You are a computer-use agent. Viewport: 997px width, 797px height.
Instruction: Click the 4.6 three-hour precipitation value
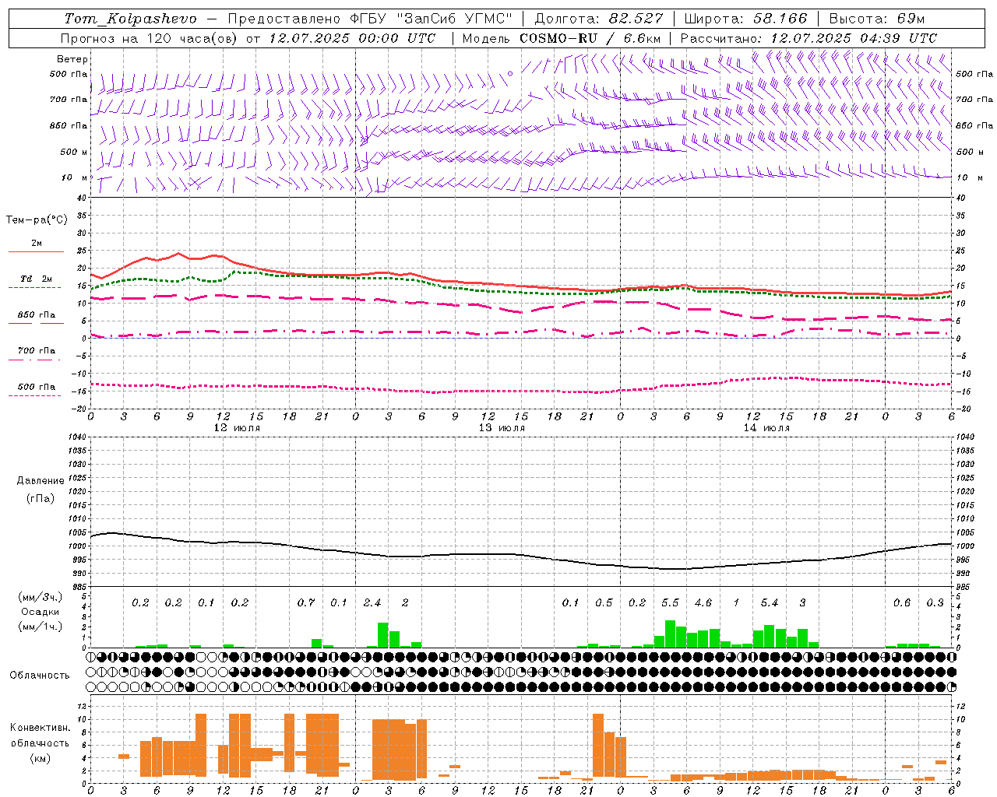[x=703, y=603]
